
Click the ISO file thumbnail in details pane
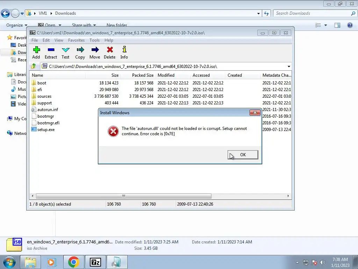coord(14,245)
